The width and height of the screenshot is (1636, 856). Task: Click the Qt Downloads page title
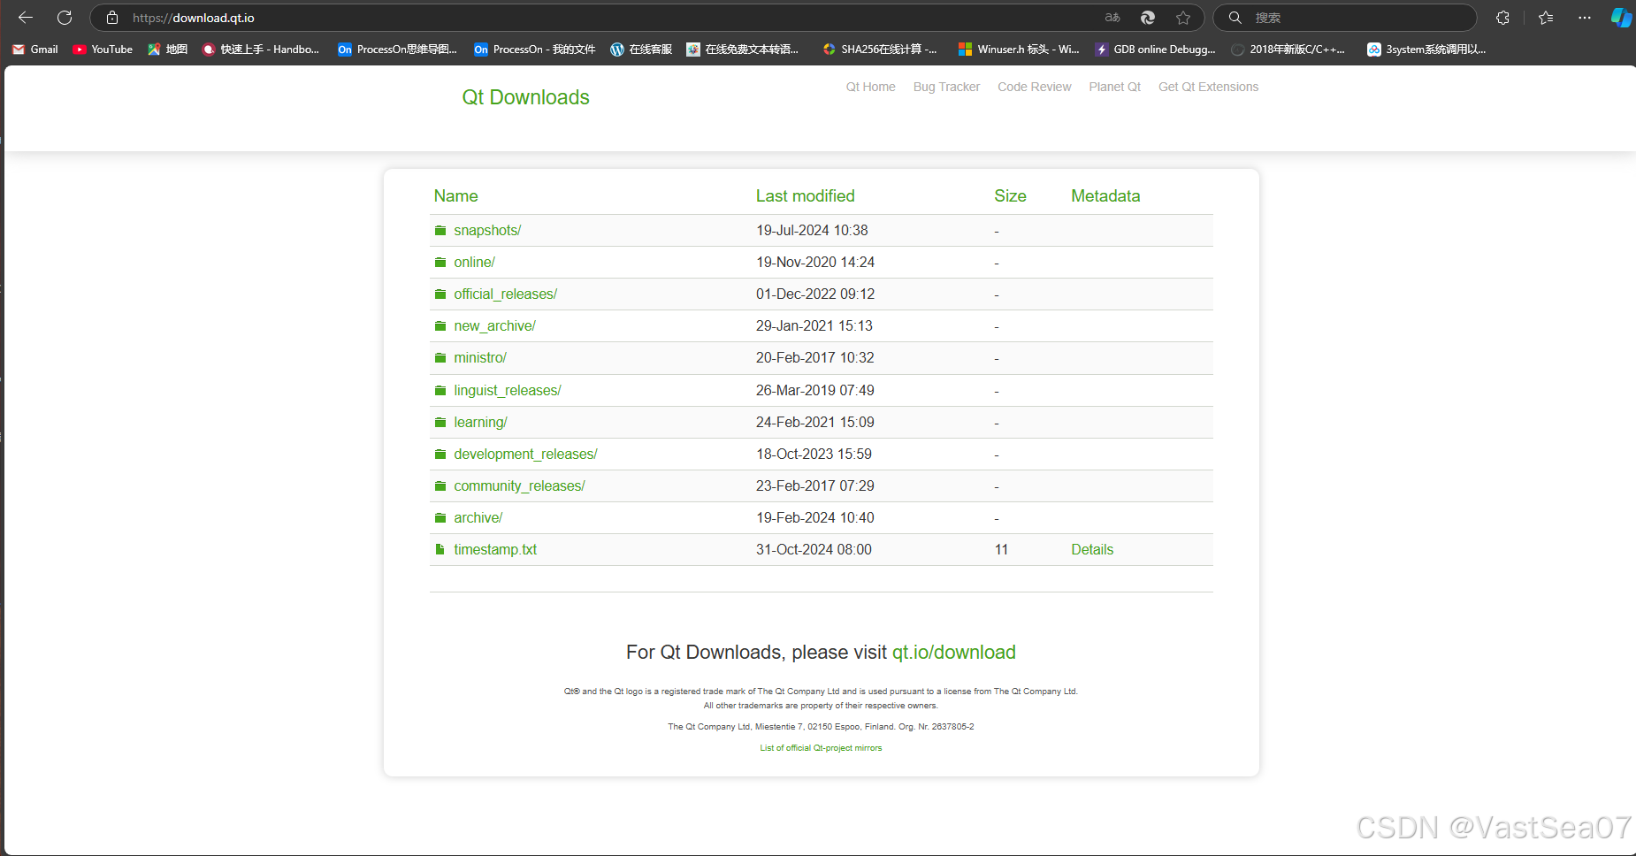pos(526,97)
